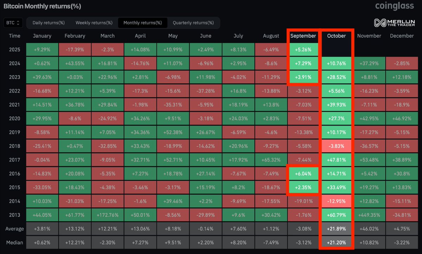Select the +5.26% September 2025 cell
The width and height of the screenshot is (422, 254).
pos(303,50)
